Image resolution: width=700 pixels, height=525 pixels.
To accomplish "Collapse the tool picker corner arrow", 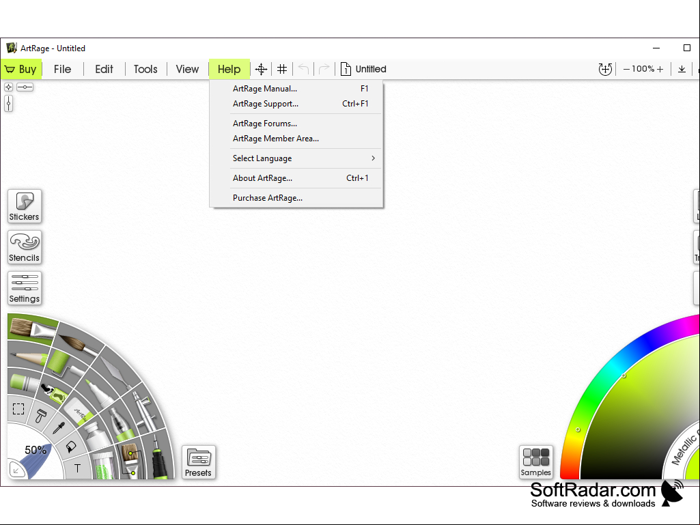I will pyautogui.click(x=16, y=470).
